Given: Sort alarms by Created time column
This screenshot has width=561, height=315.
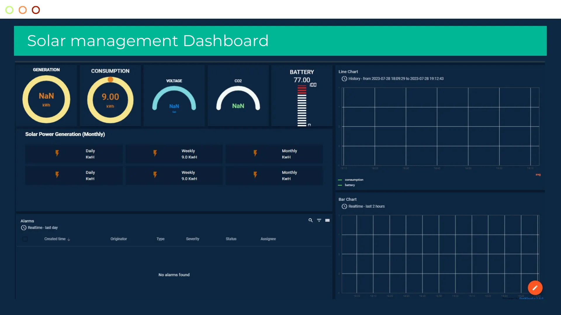Looking at the screenshot, I should click(57, 239).
